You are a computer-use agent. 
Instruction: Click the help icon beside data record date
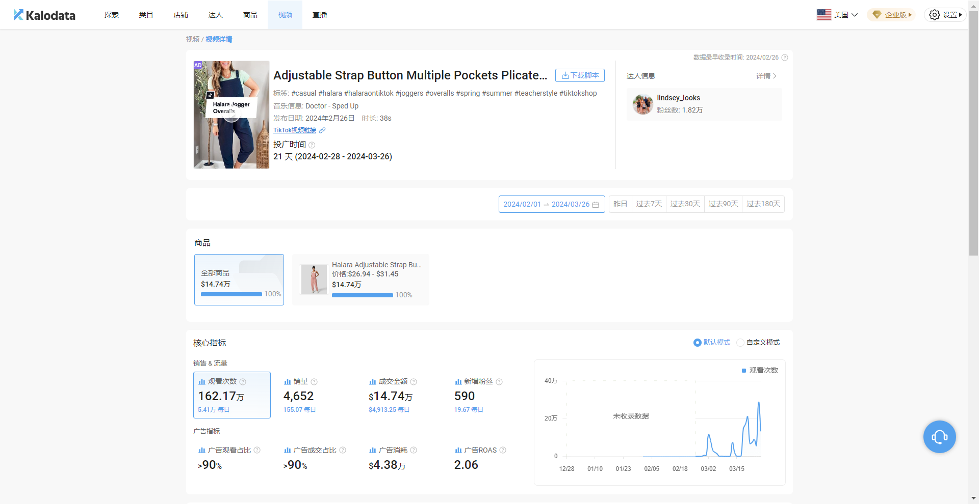785,58
